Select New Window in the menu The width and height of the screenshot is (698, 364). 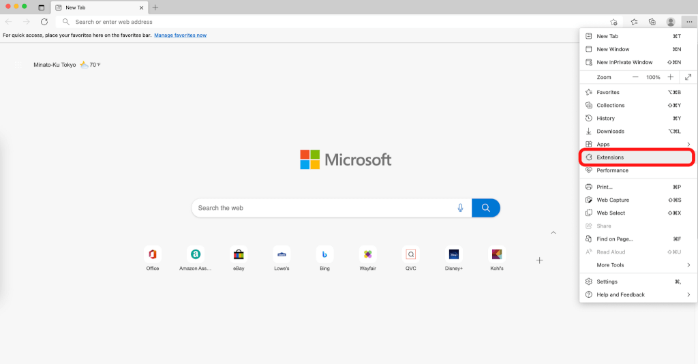click(x=638, y=49)
